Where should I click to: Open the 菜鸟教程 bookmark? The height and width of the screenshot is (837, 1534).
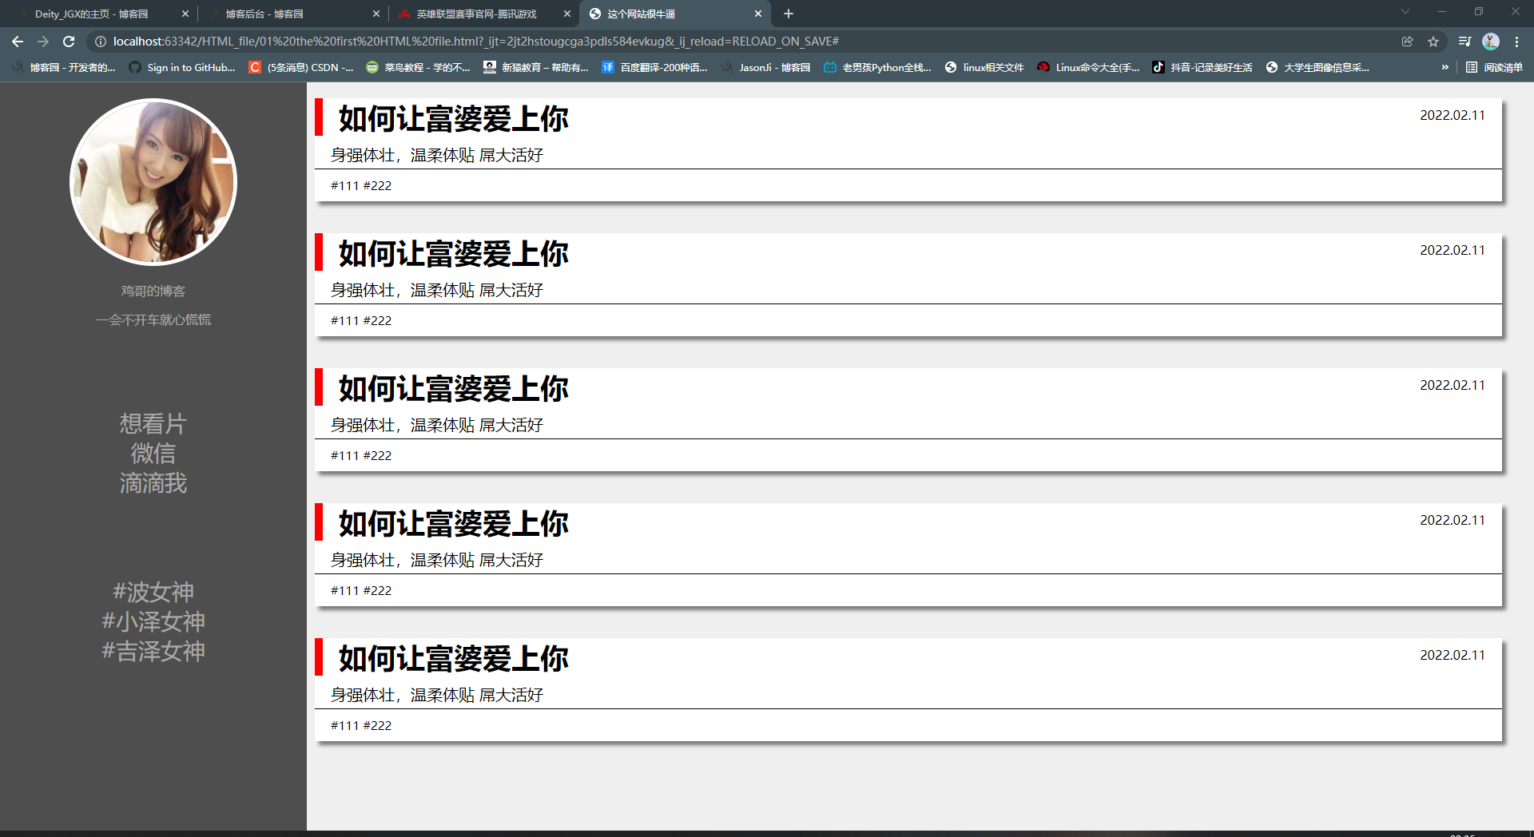(418, 68)
